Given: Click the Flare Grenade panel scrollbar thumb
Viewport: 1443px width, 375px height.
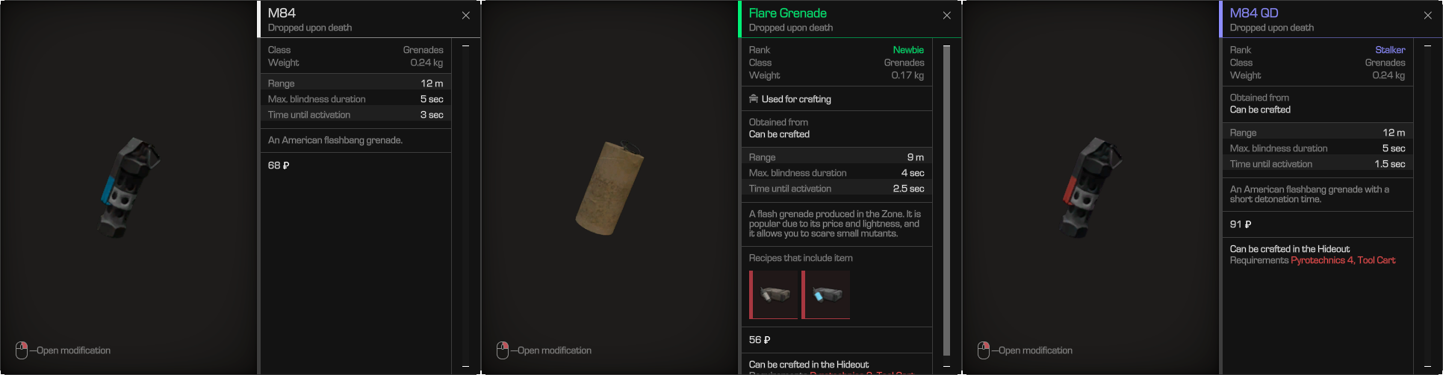Looking at the screenshot, I should click(946, 201).
